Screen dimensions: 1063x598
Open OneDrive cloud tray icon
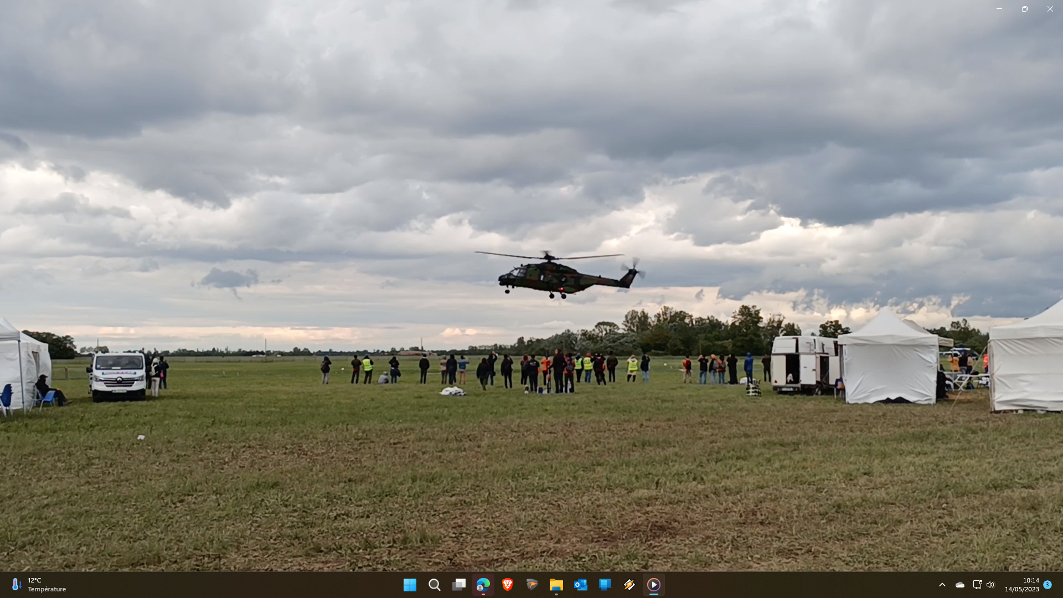pos(960,585)
